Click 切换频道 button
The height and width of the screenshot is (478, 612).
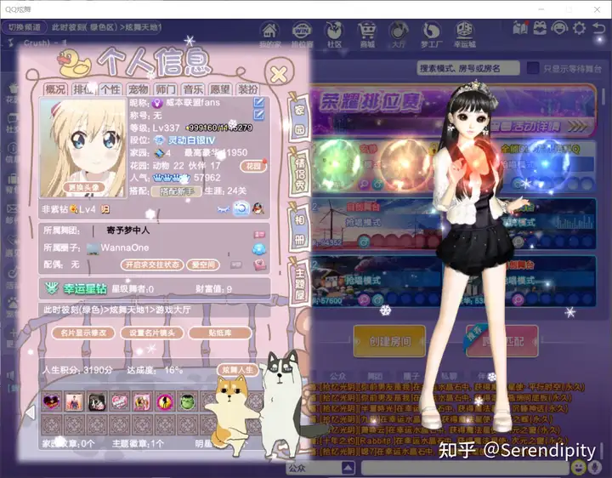(25, 27)
